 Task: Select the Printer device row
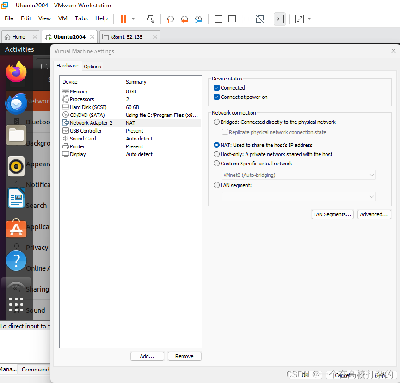coord(131,146)
